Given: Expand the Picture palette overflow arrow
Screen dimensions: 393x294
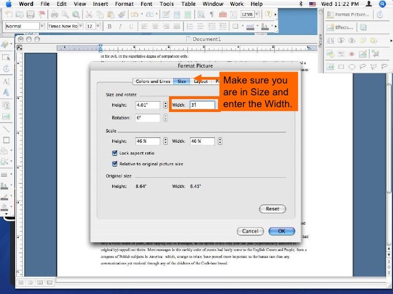Looking at the screenshot, I should (391, 40).
